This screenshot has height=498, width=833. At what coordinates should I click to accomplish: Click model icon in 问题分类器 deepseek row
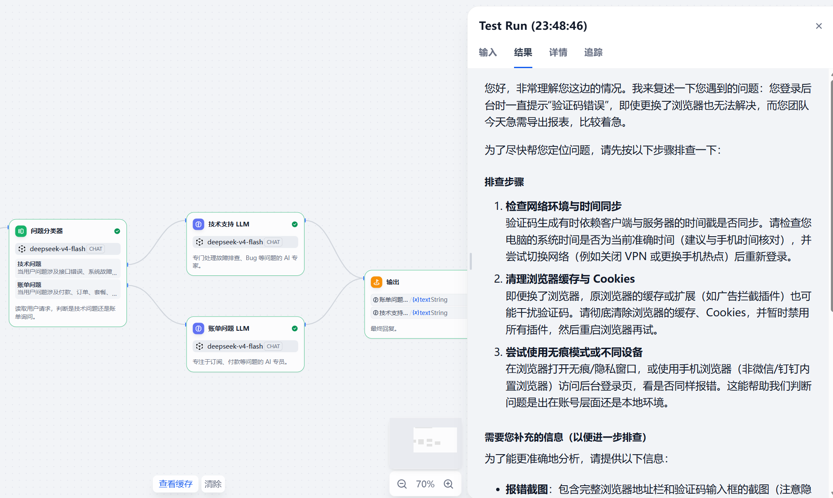(x=22, y=249)
